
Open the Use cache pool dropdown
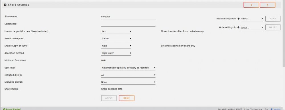tap(116, 31)
